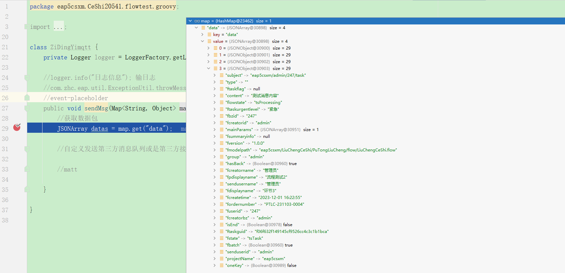Toggle the fold marker on the line 24 comment

click(x=27, y=78)
